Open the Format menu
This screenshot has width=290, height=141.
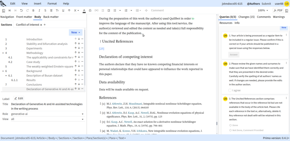(52, 4)
